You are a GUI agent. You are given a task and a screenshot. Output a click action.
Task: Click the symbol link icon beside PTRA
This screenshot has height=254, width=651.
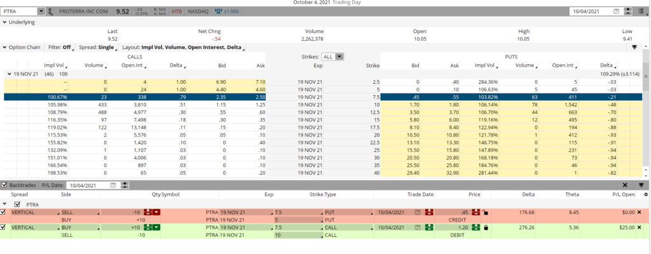pos(51,11)
